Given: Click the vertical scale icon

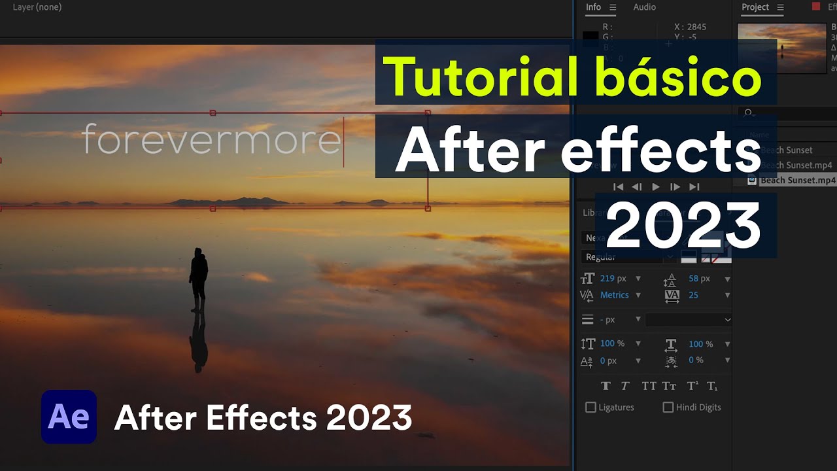Looking at the screenshot, I should coord(588,344).
